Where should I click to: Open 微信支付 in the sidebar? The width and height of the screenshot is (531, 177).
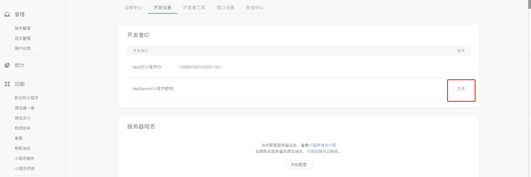[x=23, y=118]
